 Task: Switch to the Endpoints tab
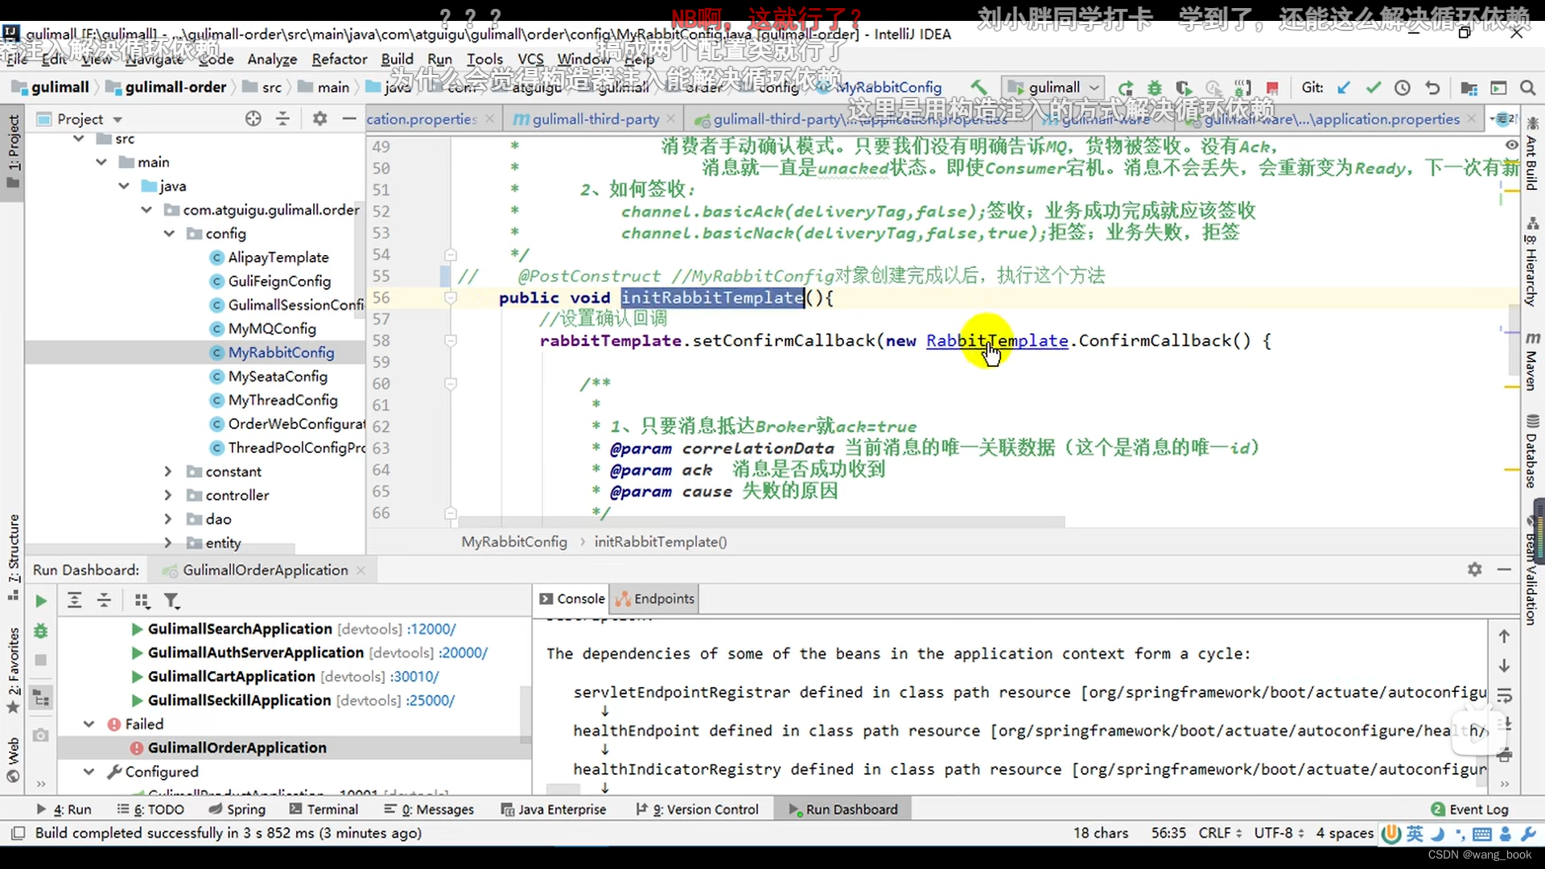coord(654,599)
